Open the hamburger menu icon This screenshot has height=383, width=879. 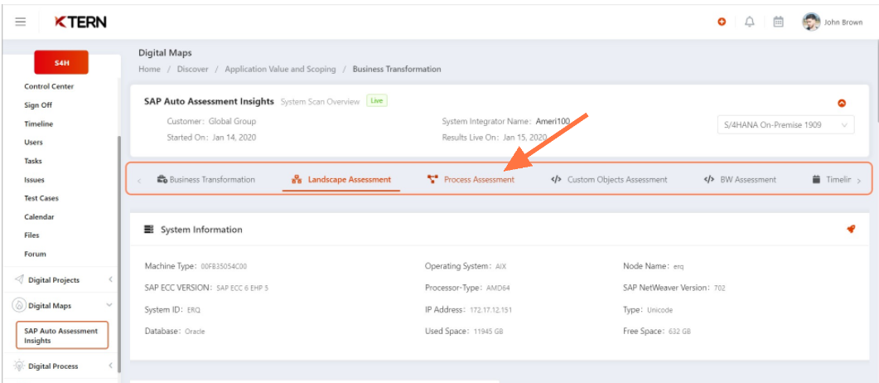coord(21,22)
